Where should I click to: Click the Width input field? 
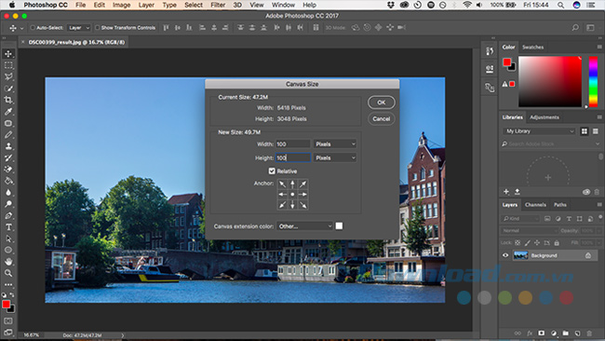click(x=293, y=144)
